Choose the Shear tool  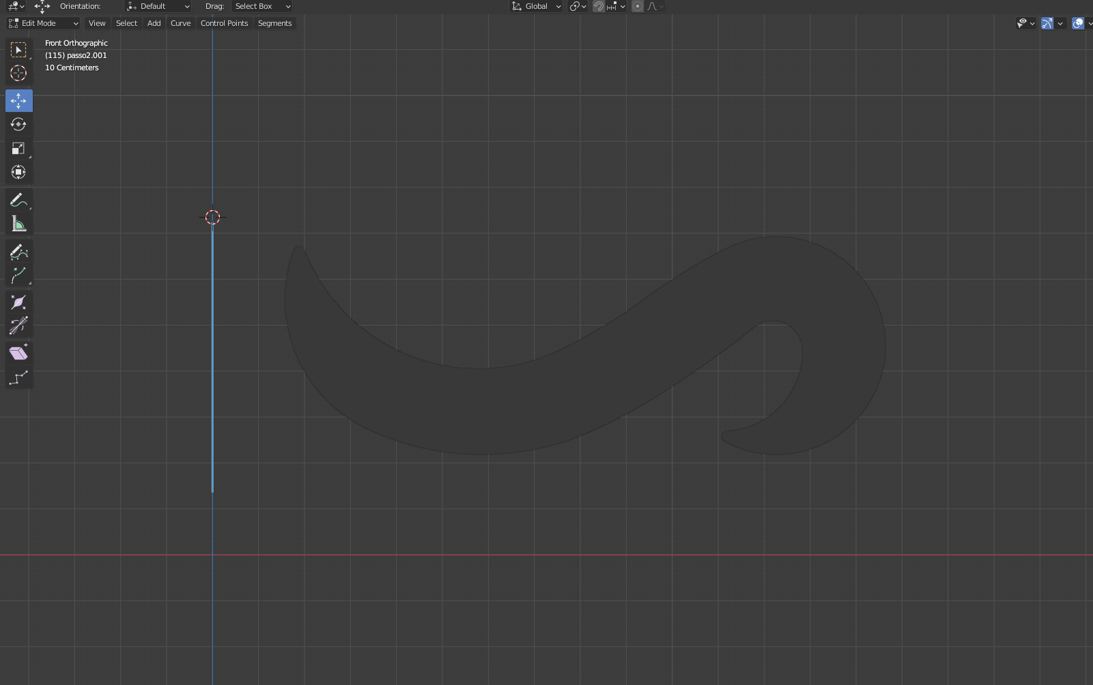tap(18, 353)
